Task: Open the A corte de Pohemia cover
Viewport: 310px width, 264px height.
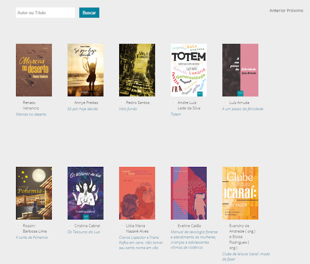Action: pos(34,193)
